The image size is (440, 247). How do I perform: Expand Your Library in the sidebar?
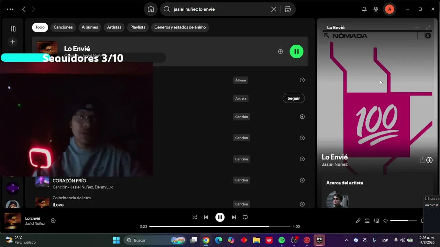click(x=12, y=28)
